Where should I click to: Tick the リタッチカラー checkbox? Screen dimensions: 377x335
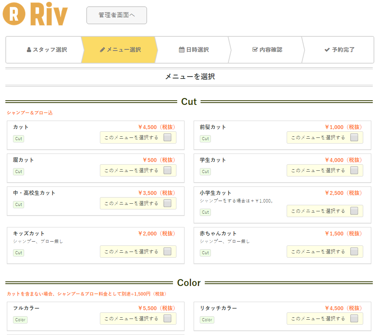354,319
